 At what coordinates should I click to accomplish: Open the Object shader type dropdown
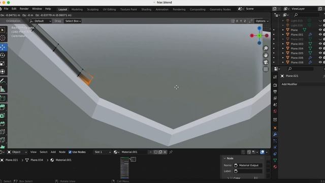(17, 152)
